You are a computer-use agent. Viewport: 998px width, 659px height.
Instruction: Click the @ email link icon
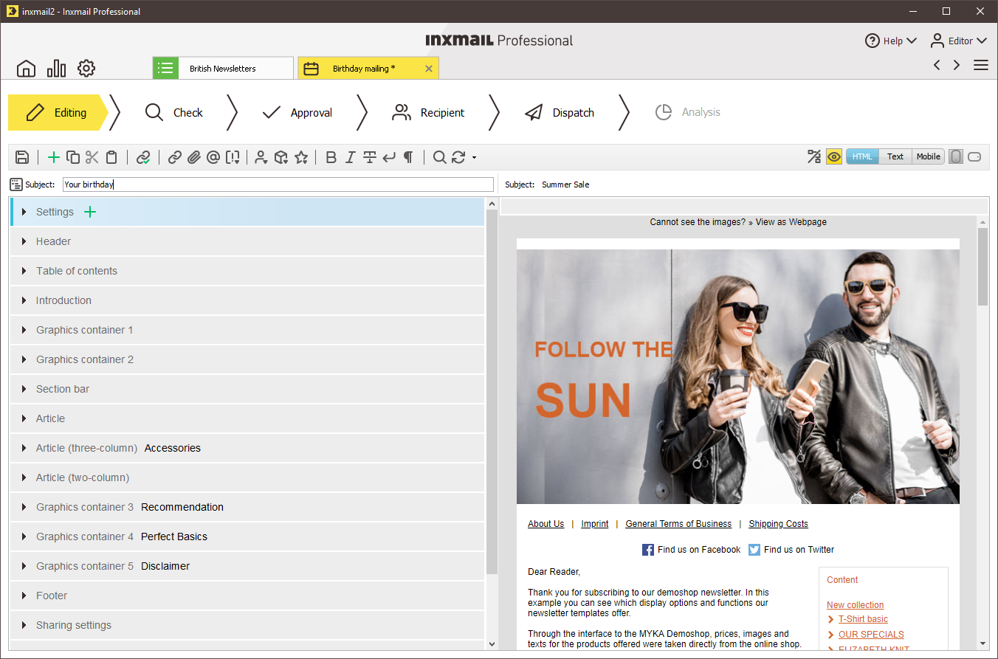pos(213,157)
